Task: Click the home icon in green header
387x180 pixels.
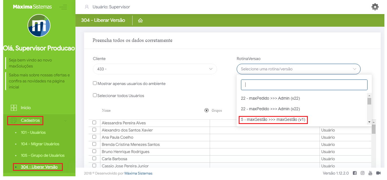Action: click(x=140, y=21)
